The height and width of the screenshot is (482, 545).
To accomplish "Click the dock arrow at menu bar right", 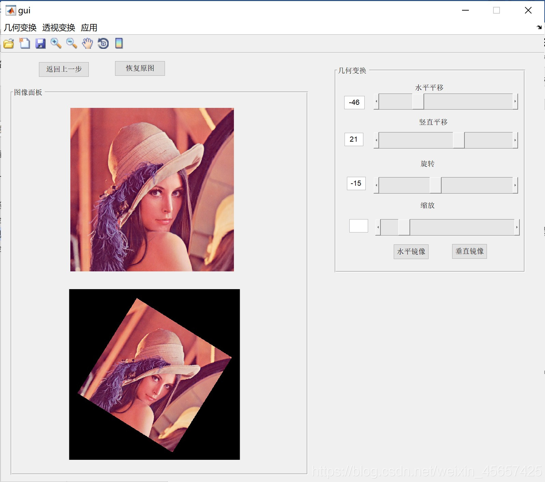I will coord(539,27).
